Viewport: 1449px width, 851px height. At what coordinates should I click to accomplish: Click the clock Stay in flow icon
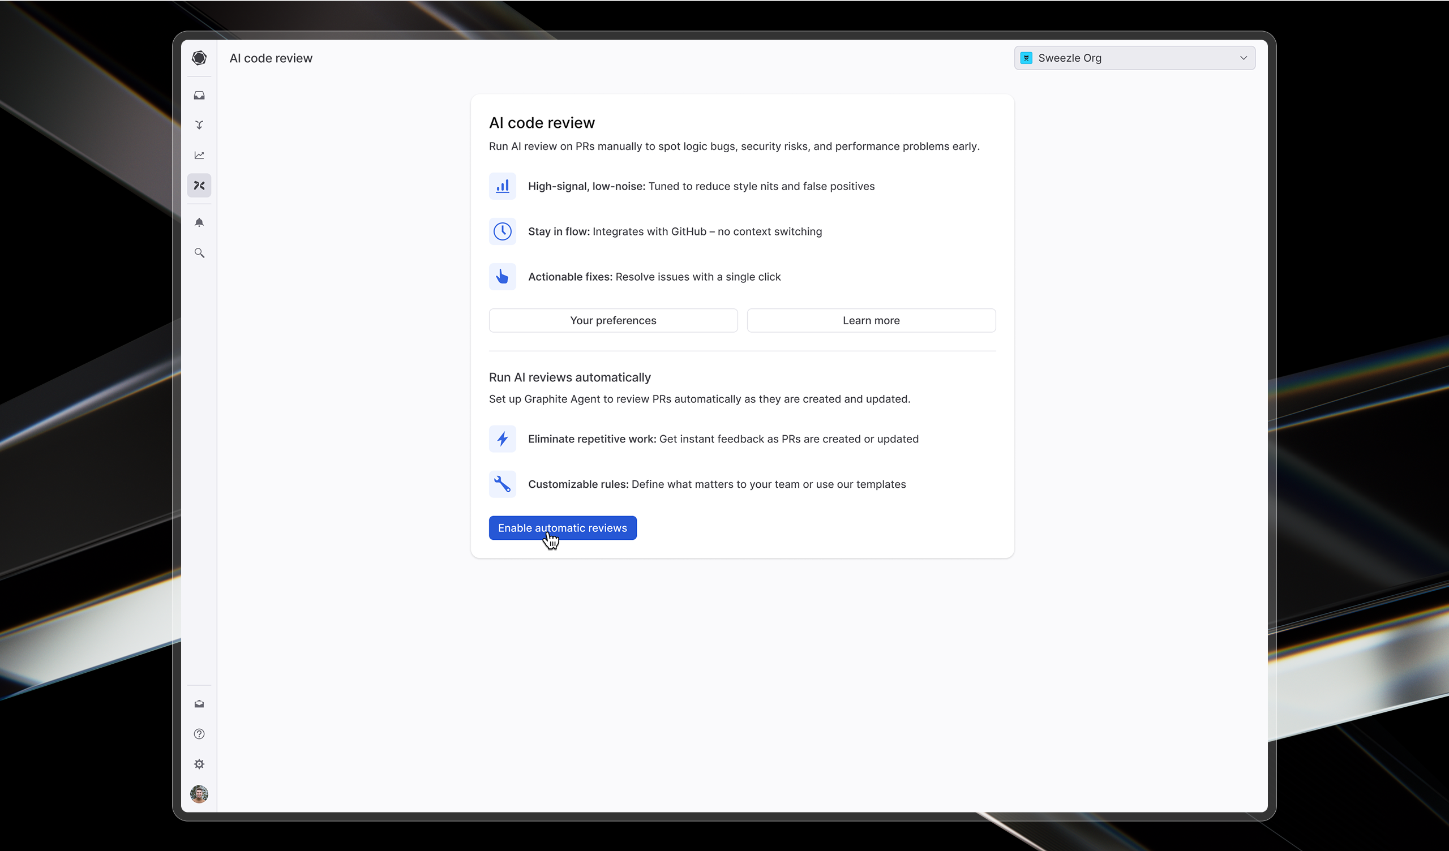502,232
